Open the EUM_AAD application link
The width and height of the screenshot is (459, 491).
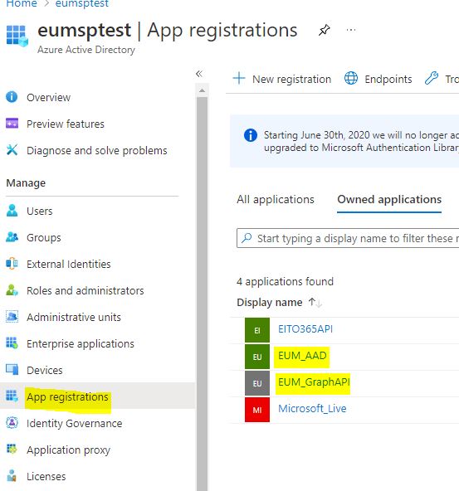302,356
